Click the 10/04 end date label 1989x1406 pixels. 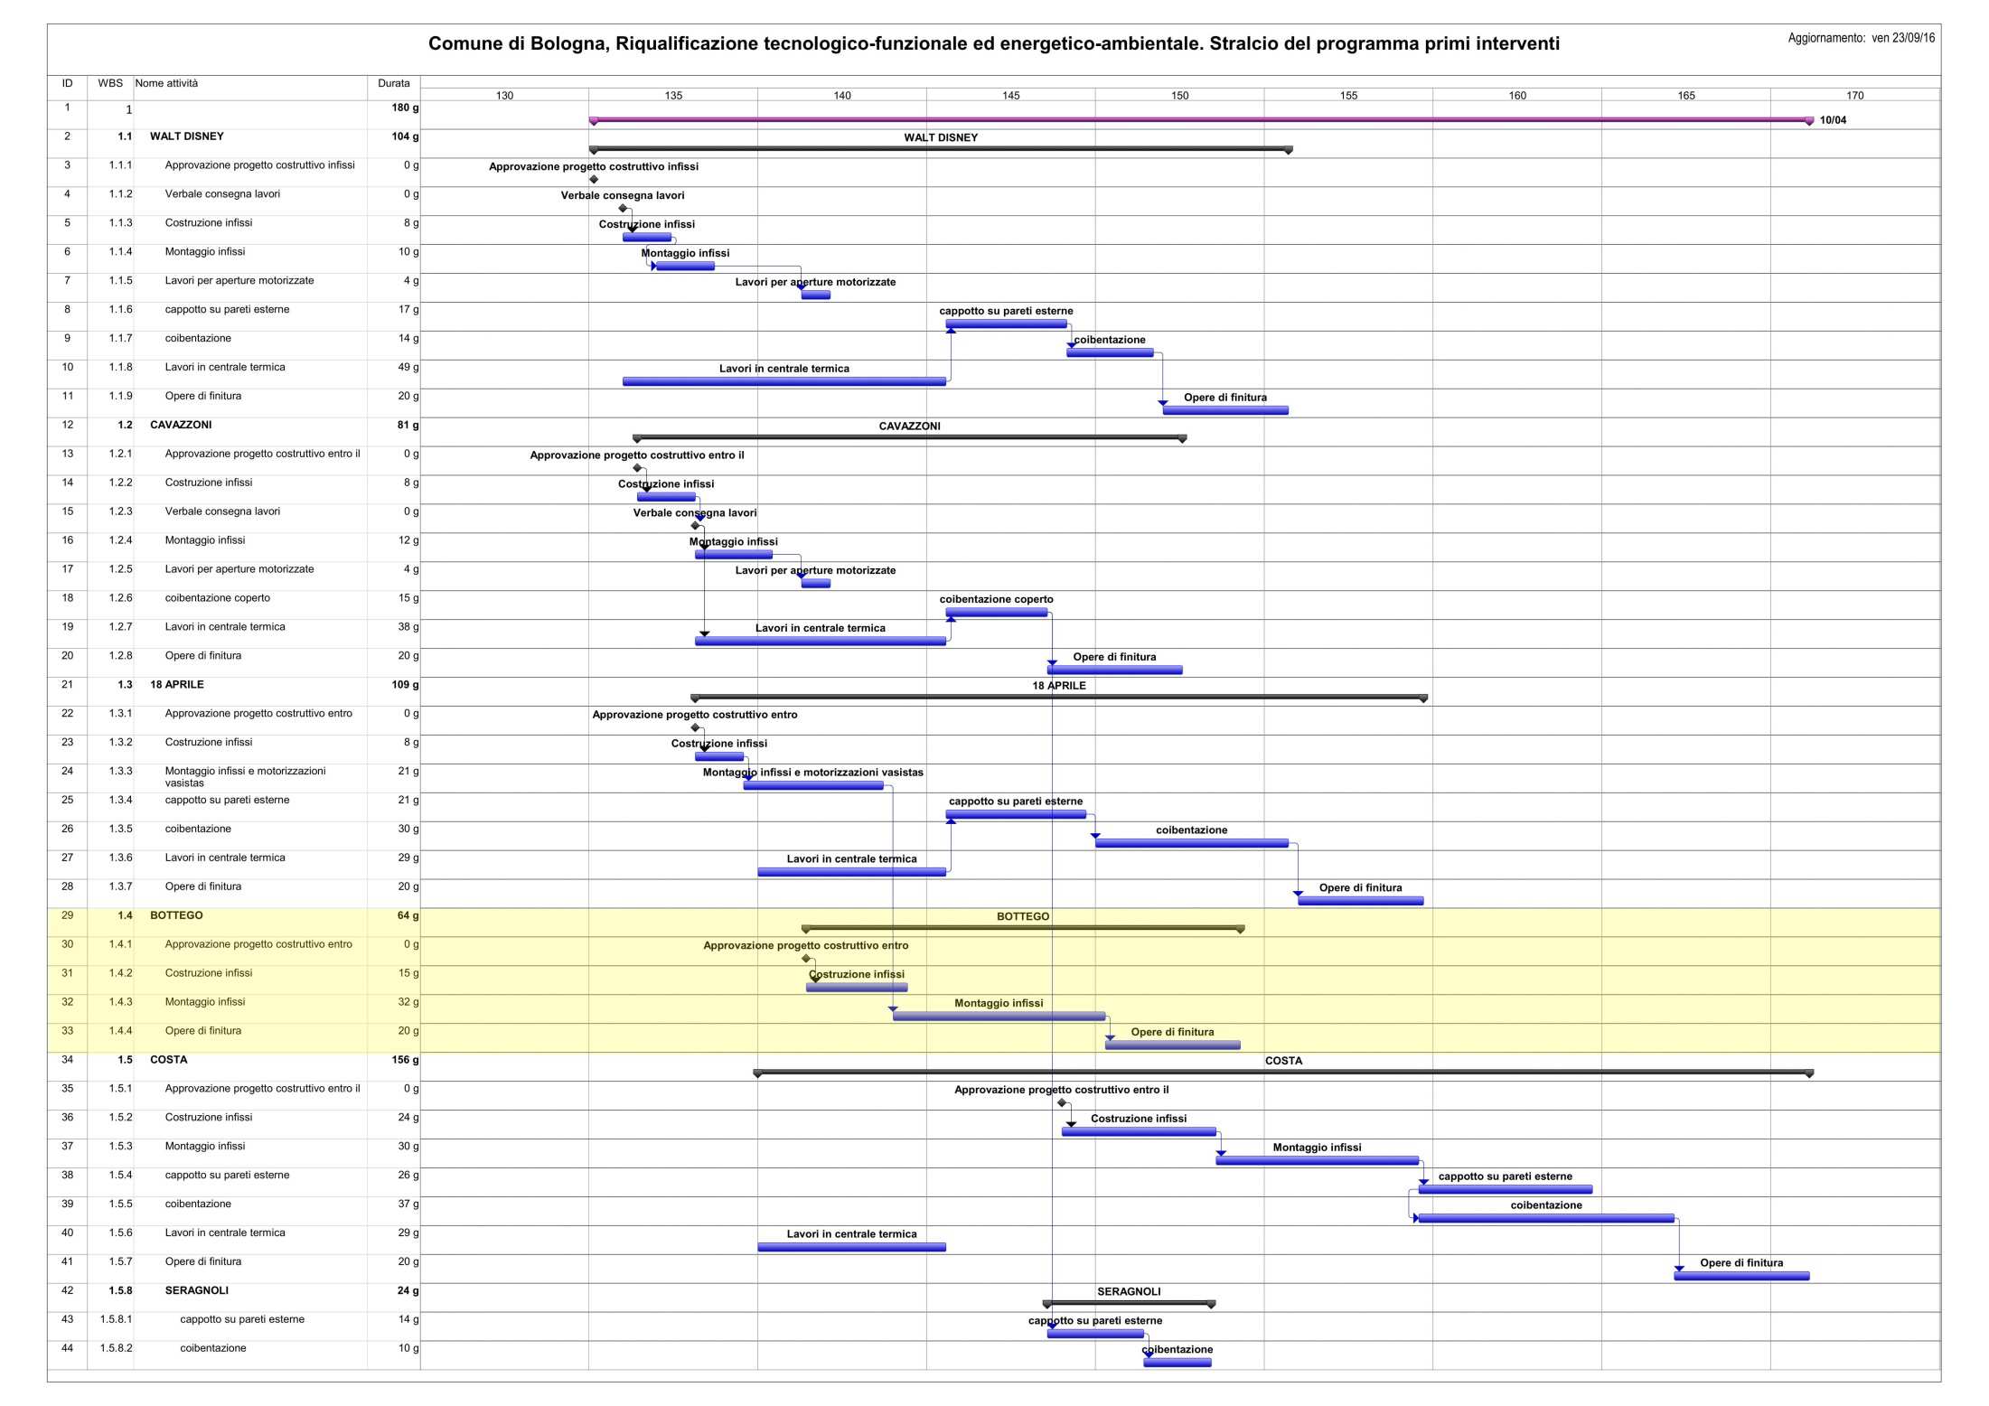click(x=1833, y=120)
